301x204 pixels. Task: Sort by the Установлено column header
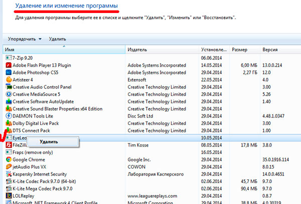214,50
